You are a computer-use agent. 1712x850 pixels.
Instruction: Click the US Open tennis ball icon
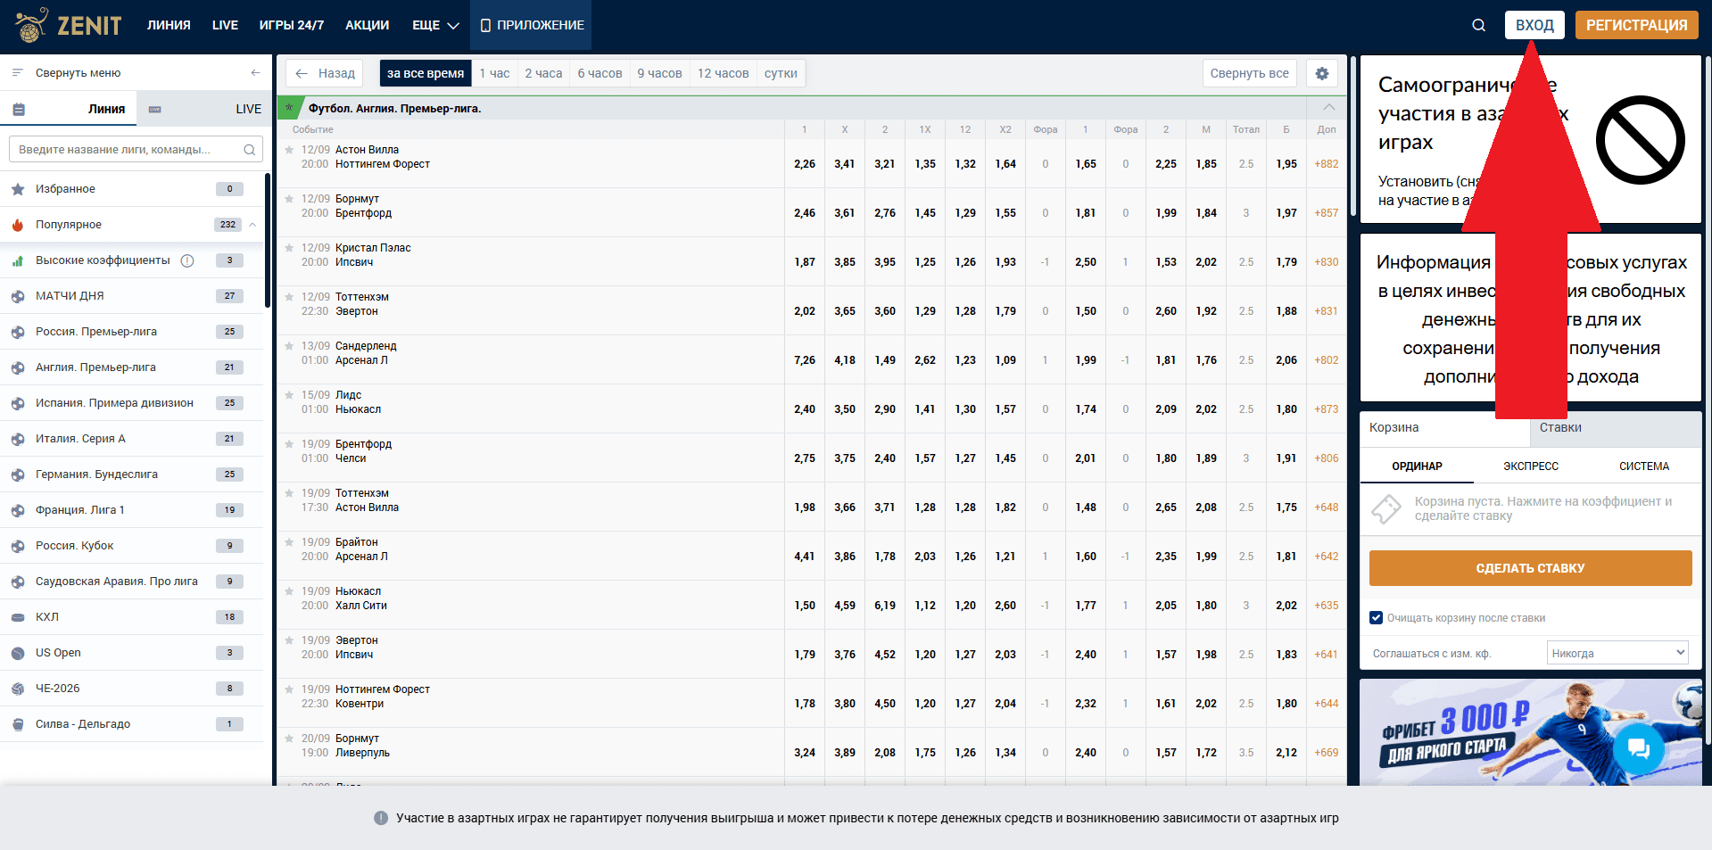(18, 653)
